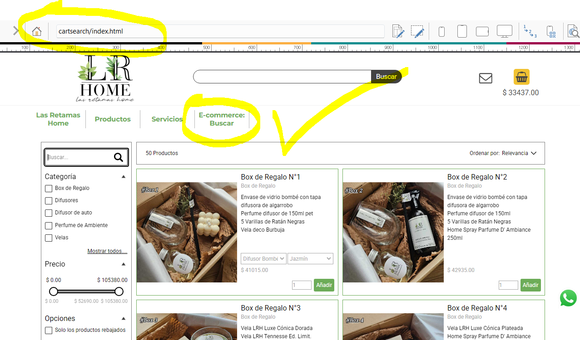Open the 1-2-3 order tool
580x340 pixels.
click(530, 31)
